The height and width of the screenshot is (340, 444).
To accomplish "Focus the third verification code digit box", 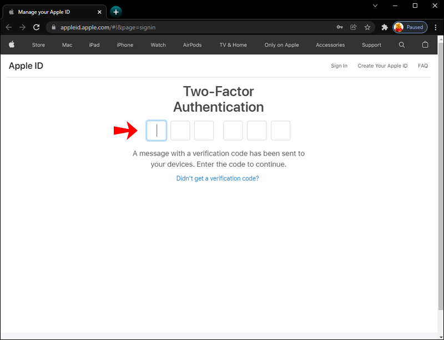I will pos(204,131).
